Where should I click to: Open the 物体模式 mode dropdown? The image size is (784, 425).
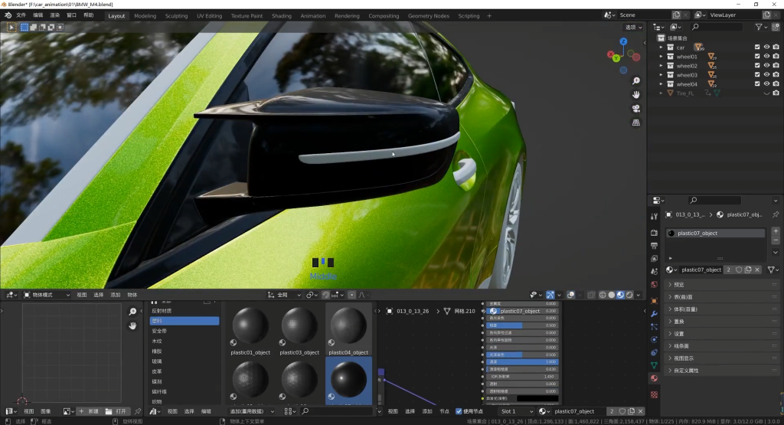point(47,295)
